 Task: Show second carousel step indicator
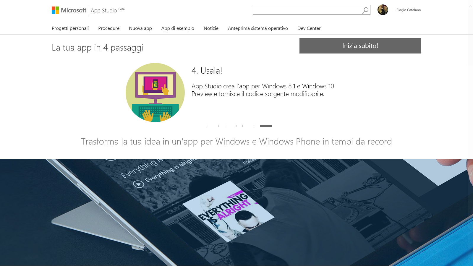[x=231, y=126]
